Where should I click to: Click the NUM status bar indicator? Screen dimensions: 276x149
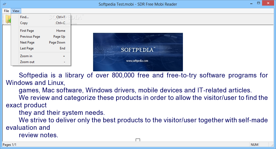(255, 145)
